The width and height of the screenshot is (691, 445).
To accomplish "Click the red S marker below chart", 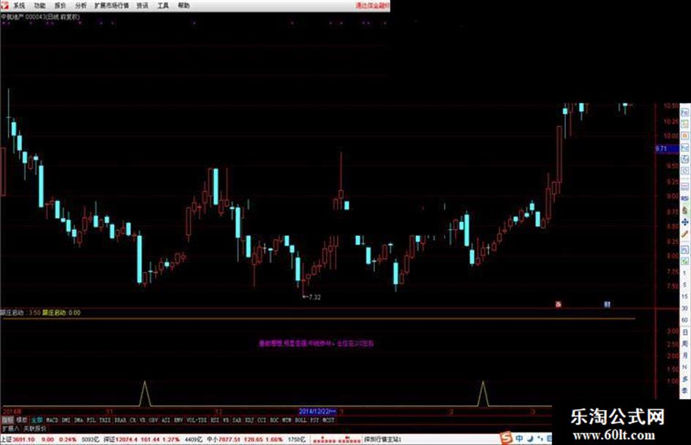I will (x=559, y=304).
